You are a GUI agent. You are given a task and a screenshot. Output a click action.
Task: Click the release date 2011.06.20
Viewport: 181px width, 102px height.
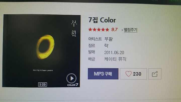(x=114, y=53)
